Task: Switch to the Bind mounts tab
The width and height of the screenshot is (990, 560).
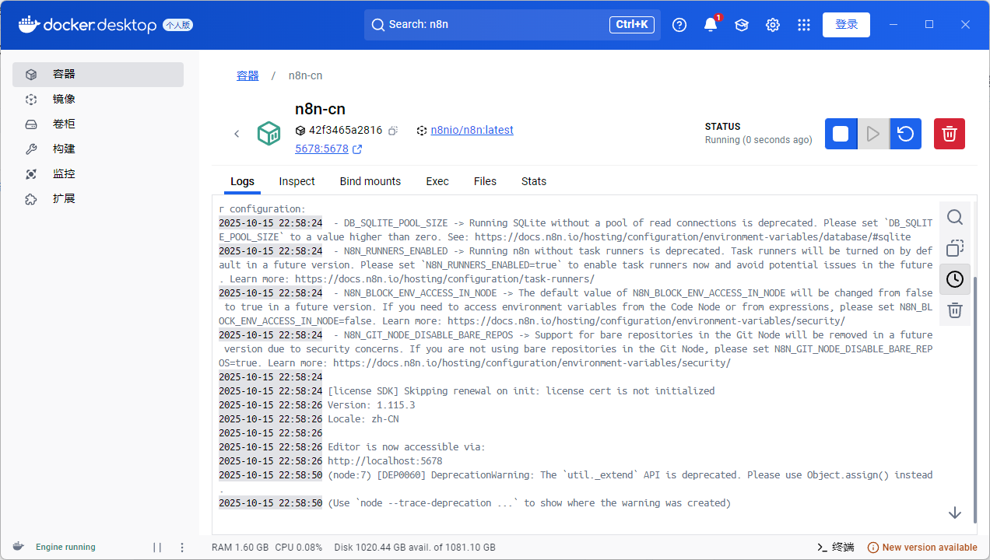Action: point(370,181)
